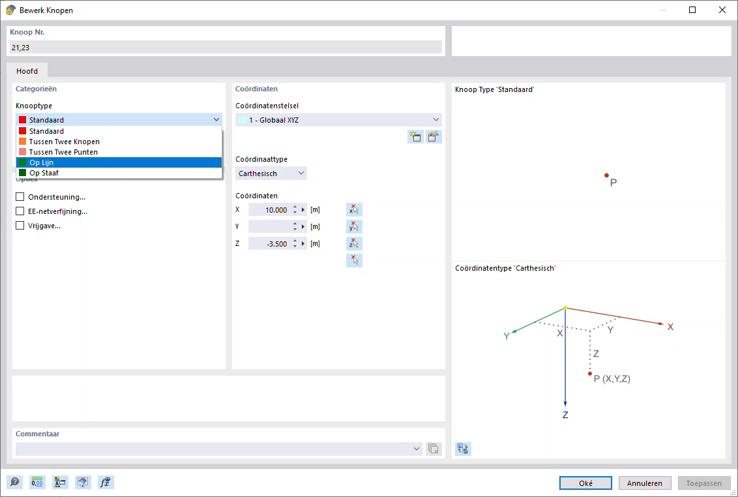Viewport: 738px width, 497px height.
Task: Open units and decimal places settings
Action: coord(37,482)
